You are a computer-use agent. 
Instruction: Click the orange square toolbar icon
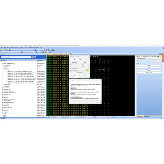click(x=44, y=52)
